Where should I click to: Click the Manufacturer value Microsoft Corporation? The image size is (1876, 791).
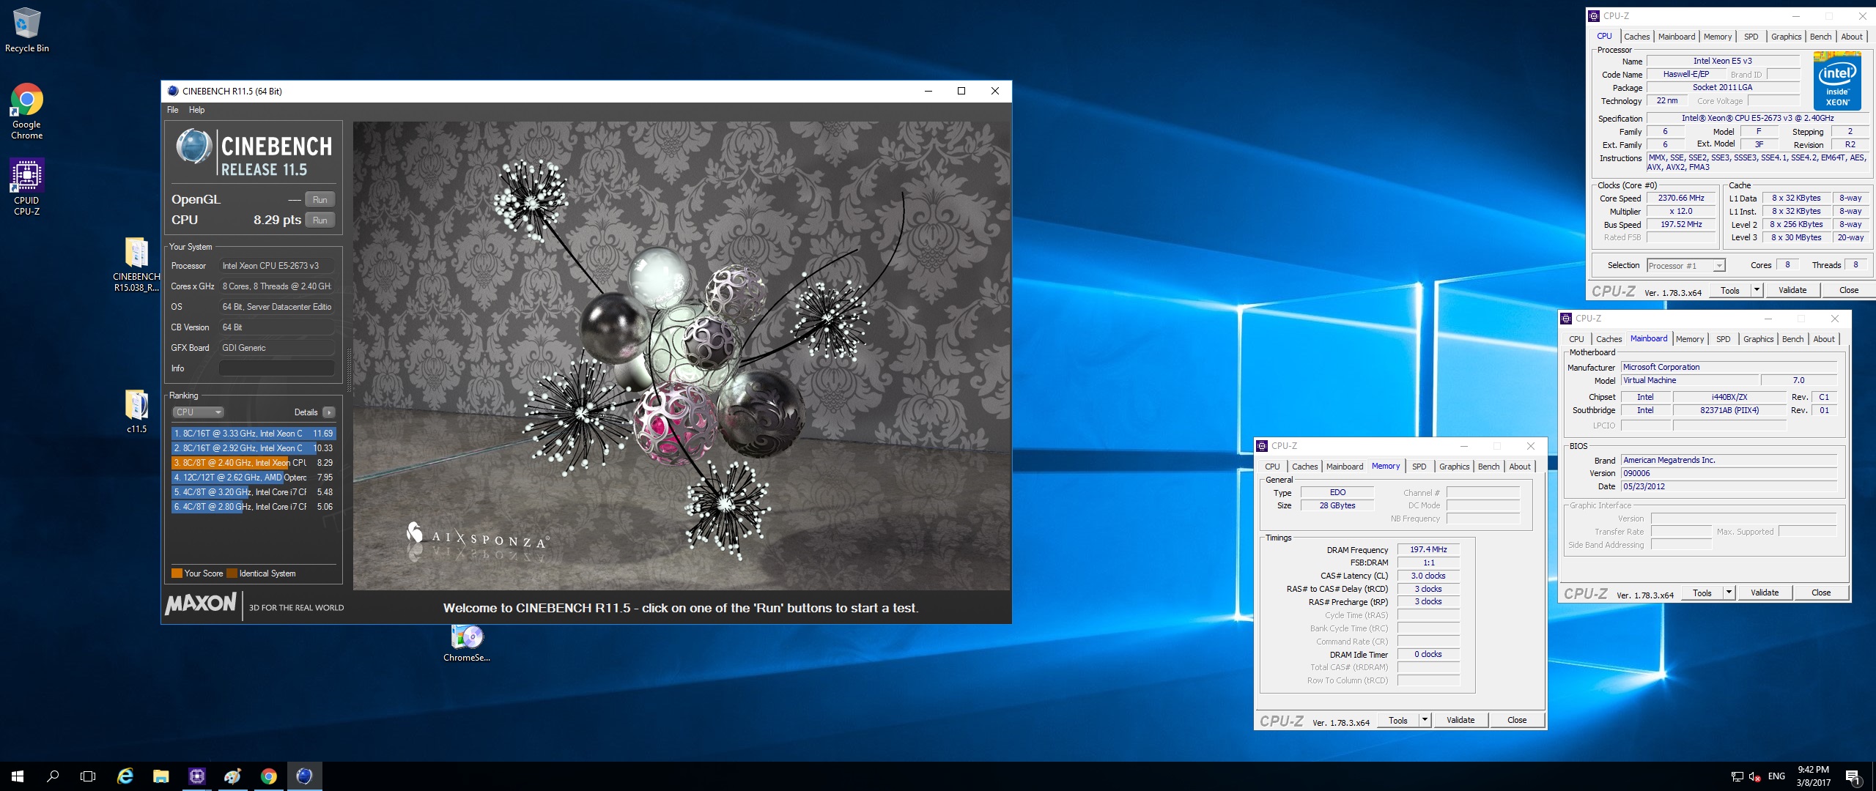point(1729,367)
